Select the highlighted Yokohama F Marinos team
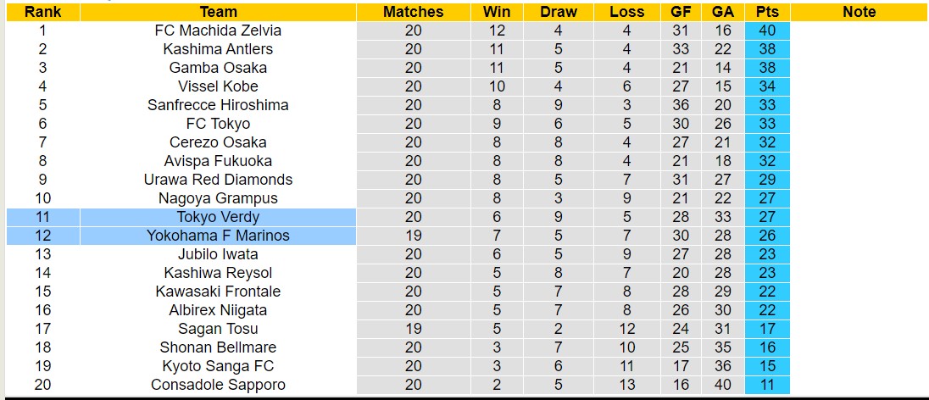The width and height of the screenshot is (929, 400). (218, 236)
